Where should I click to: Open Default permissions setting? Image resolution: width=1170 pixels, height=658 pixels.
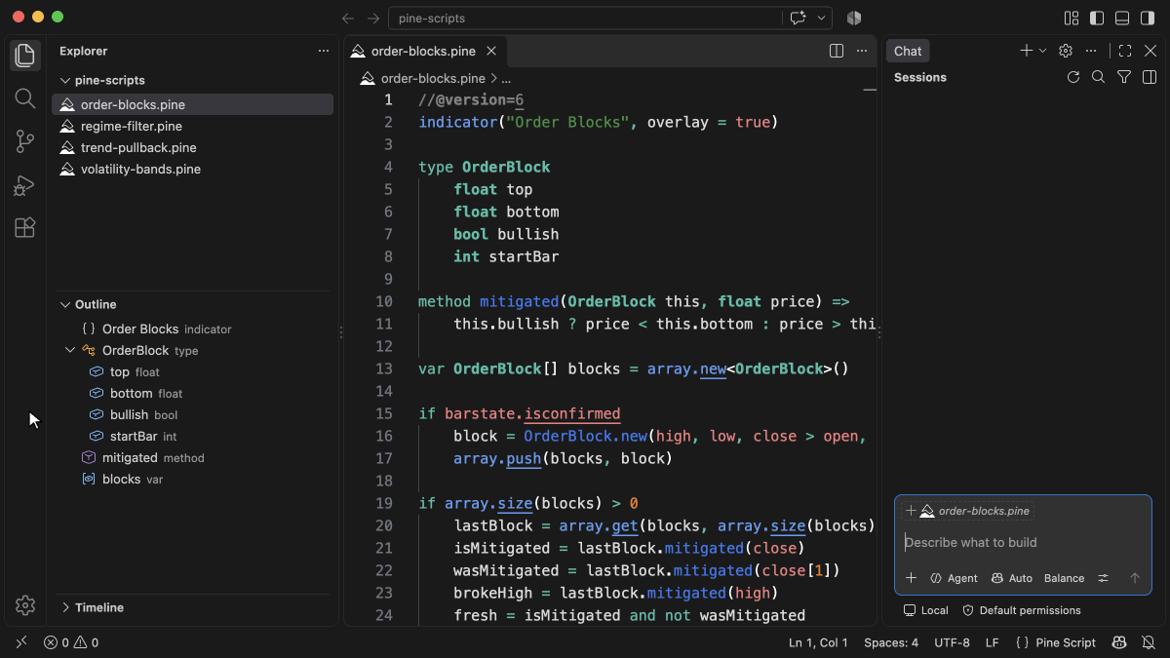(x=1021, y=610)
